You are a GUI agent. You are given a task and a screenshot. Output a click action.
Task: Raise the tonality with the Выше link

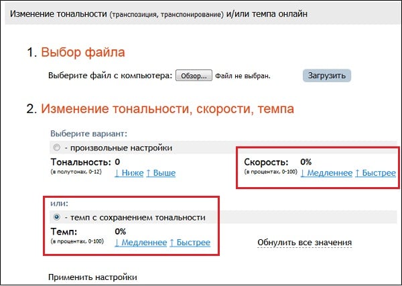[161, 173]
